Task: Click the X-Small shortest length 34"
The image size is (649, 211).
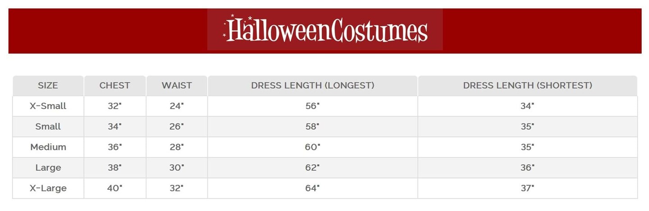Action: [527, 106]
